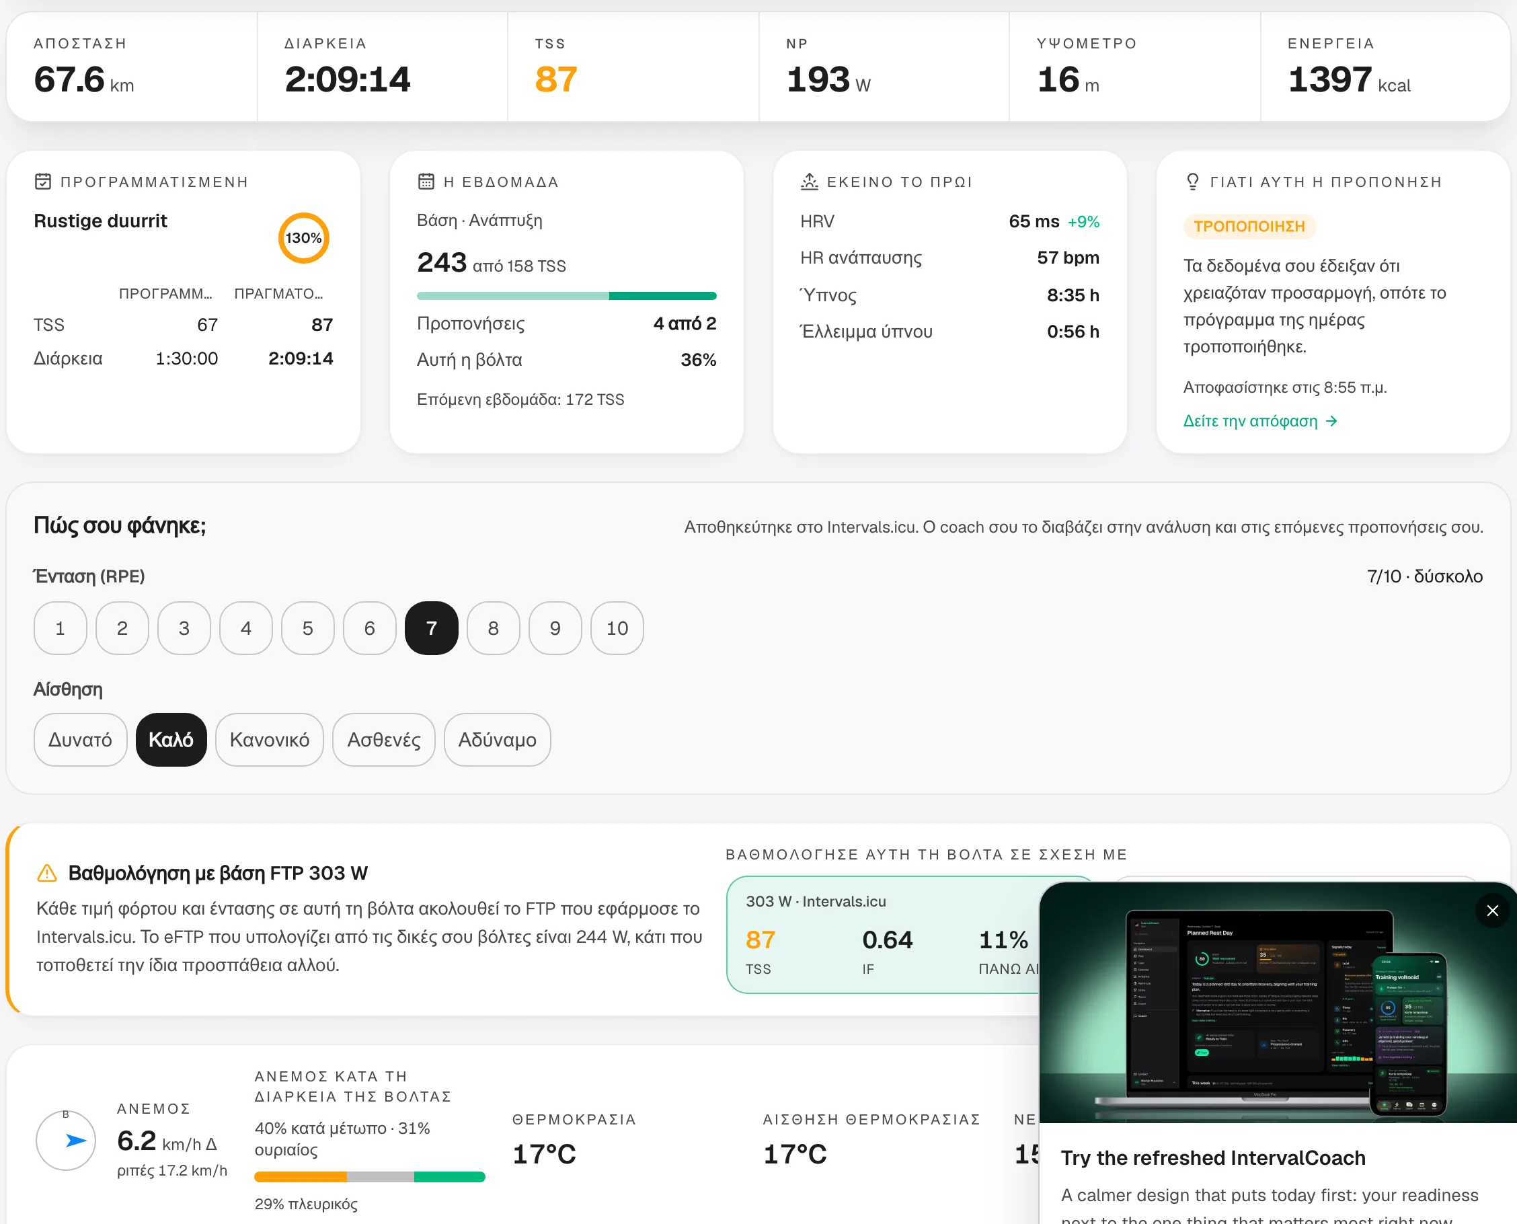Viewport: 1517px width, 1224px height.
Task: Select the selected RPE rating 7
Action: pyautogui.click(x=432, y=628)
